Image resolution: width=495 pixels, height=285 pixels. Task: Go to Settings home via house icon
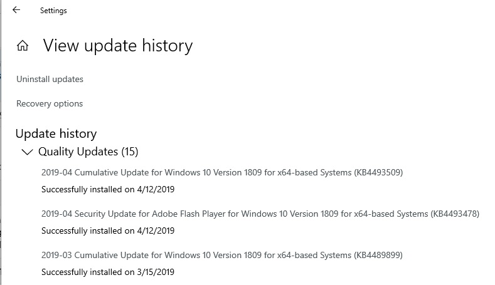[x=23, y=46]
